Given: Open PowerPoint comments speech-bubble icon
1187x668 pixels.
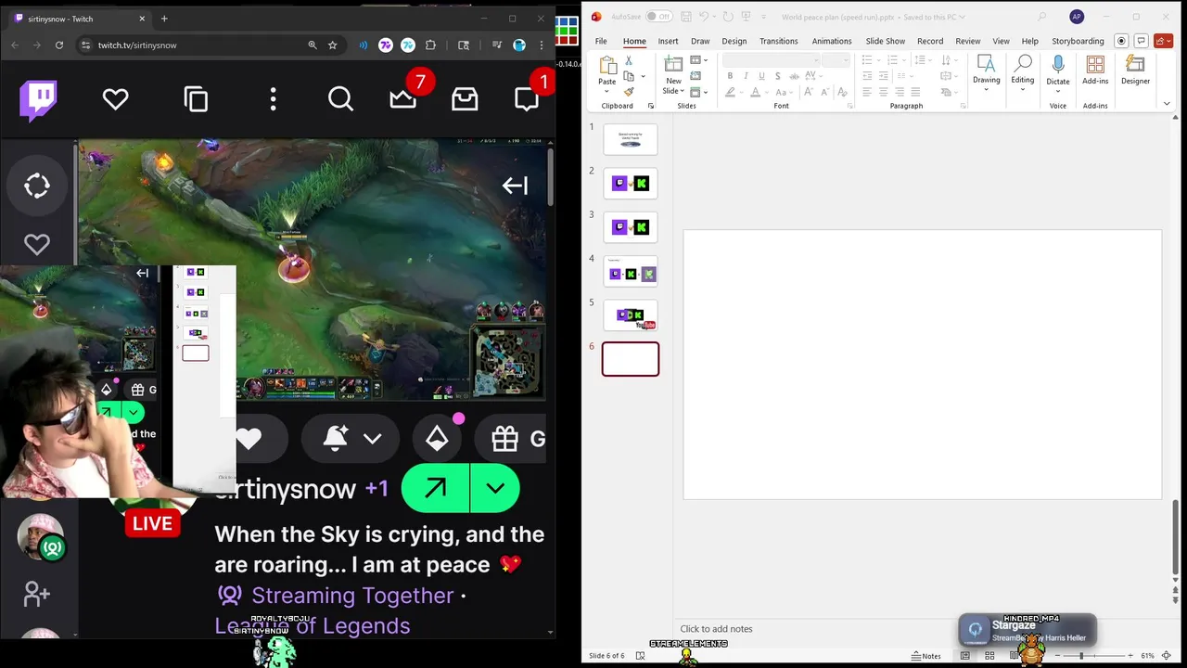Looking at the screenshot, I should click(1142, 41).
